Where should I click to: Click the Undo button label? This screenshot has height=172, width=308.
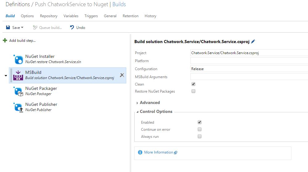[x=81, y=28]
